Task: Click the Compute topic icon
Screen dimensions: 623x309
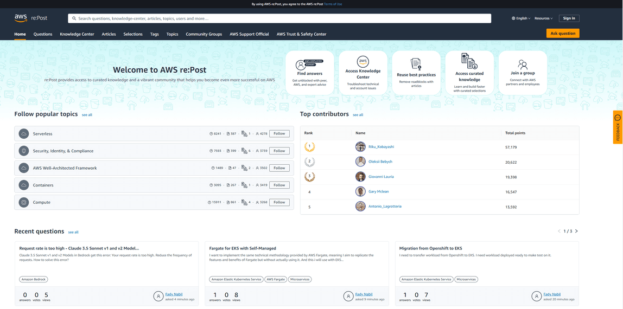Action: [24, 202]
